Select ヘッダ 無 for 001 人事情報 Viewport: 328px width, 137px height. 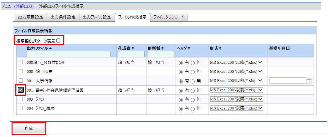point(193,81)
